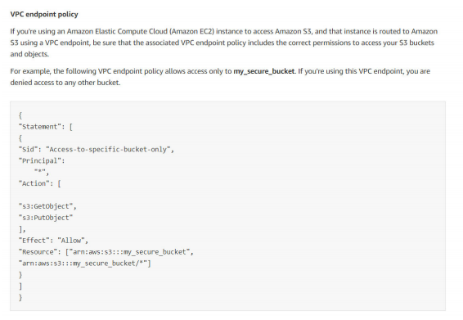Click the closing bracket line after s3:PutObject
Screen dimensions: 463x320
coord(22,229)
